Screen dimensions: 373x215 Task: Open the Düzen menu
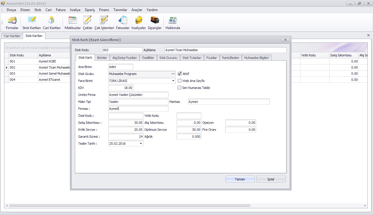[x=25, y=10]
